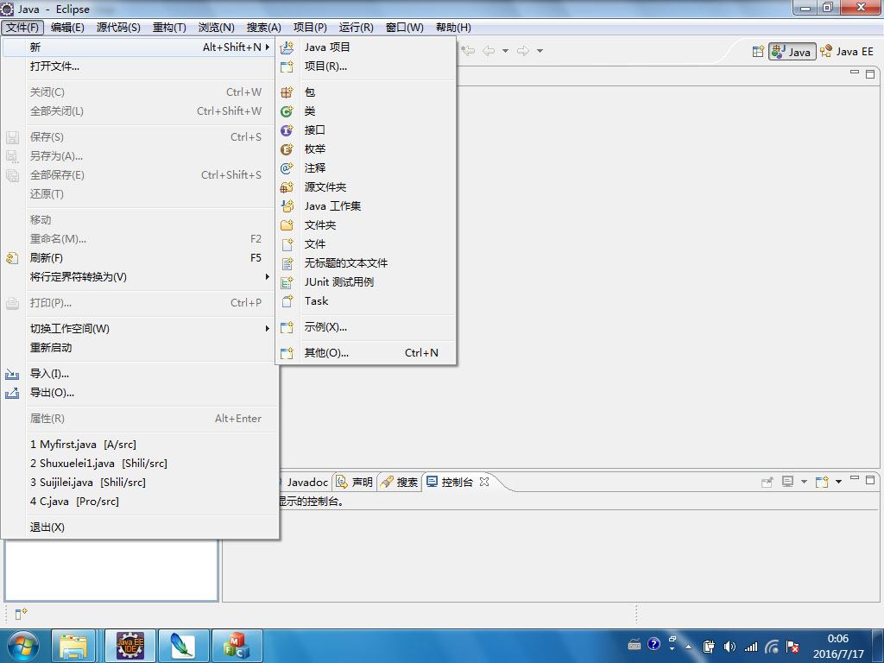884x663 pixels.
Task: Open dropdown next to forward navigation arrow
Action: tap(540, 51)
